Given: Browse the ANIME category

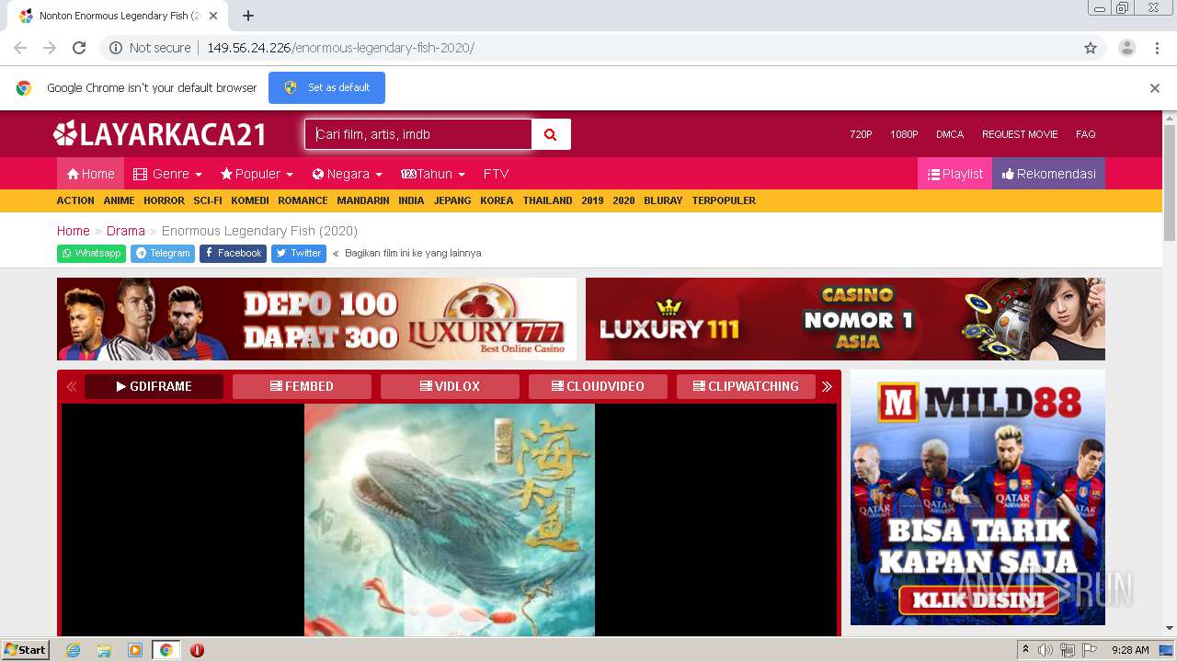Looking at the screenshot, I should click(x=119, y=200).
